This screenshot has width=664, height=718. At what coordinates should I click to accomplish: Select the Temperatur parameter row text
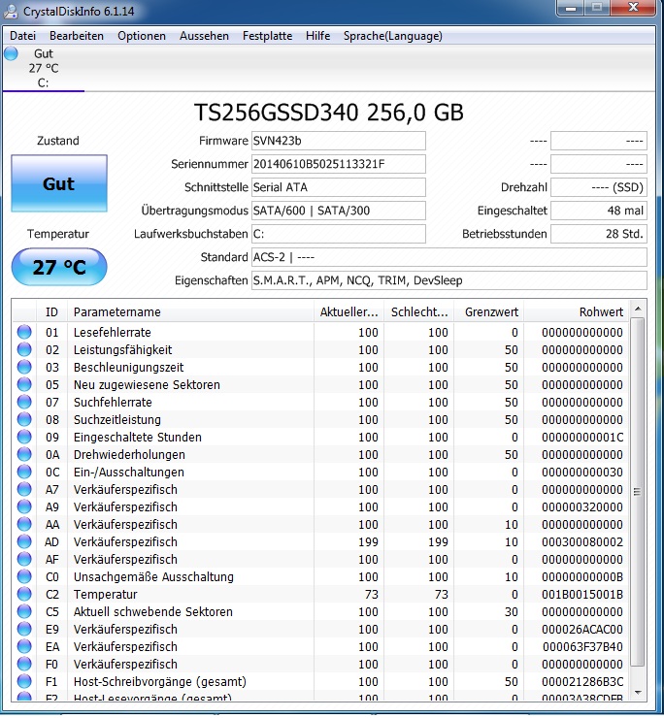106,594
